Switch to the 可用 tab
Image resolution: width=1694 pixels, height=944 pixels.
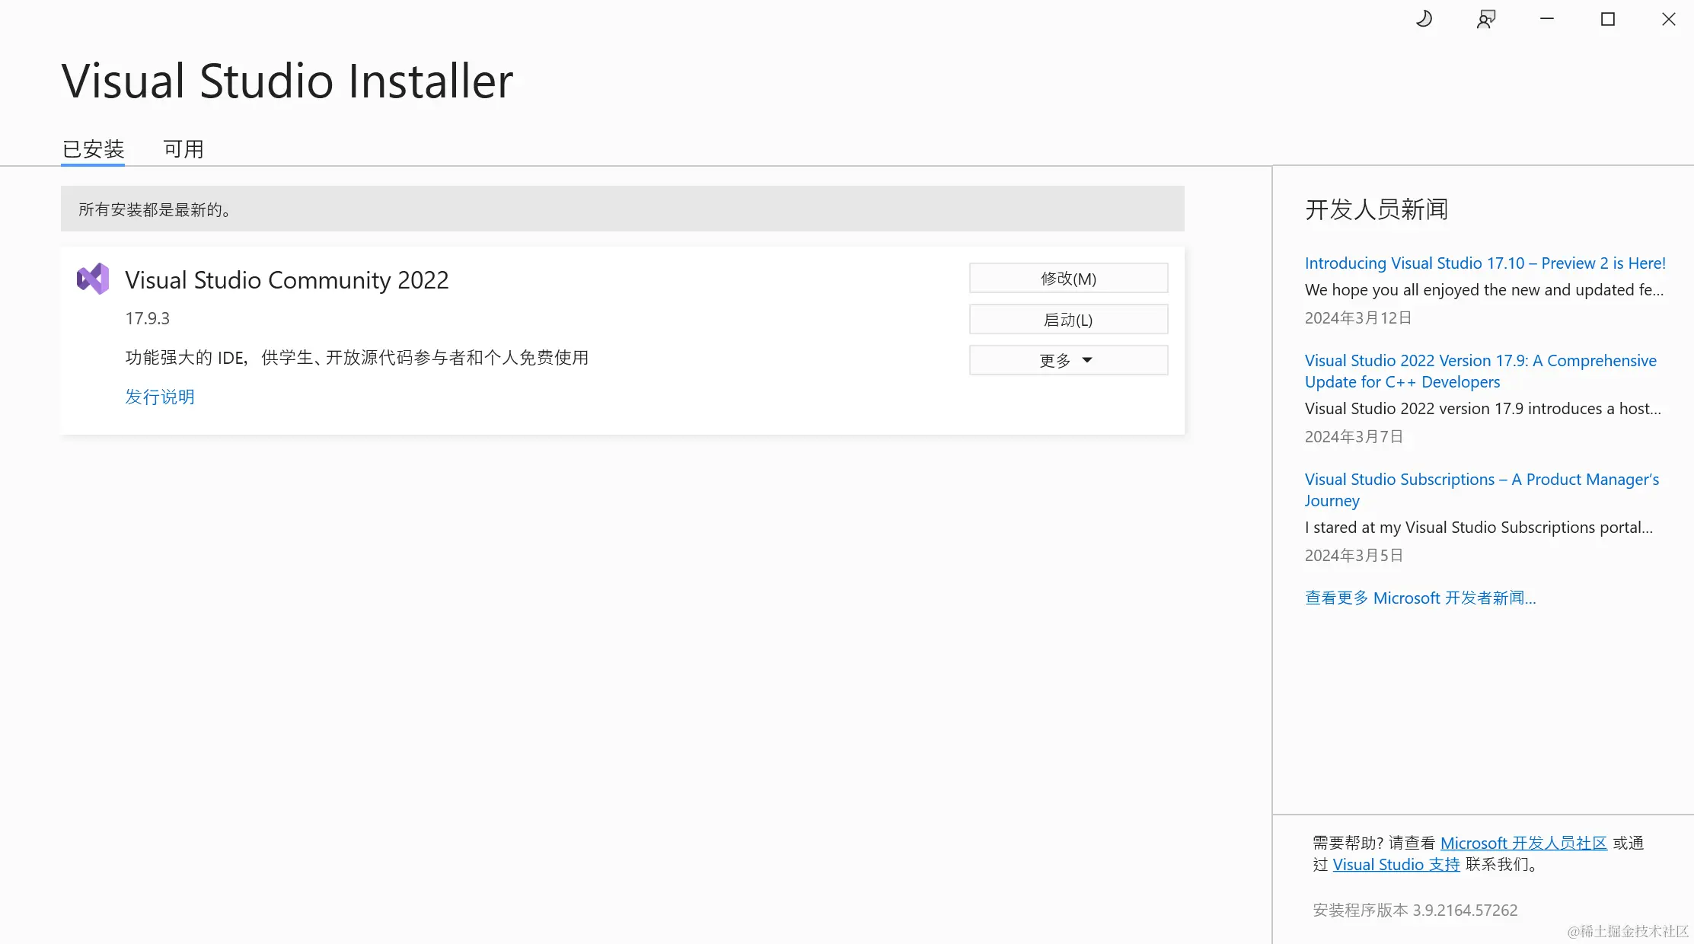(x=183, y=149)
